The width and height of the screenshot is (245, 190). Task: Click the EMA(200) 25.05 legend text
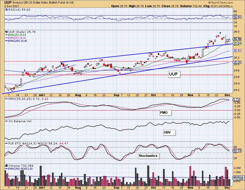click(x=18, y=41)
